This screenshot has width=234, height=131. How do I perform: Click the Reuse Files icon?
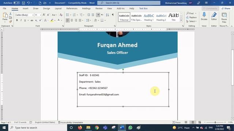click(224, 15)
